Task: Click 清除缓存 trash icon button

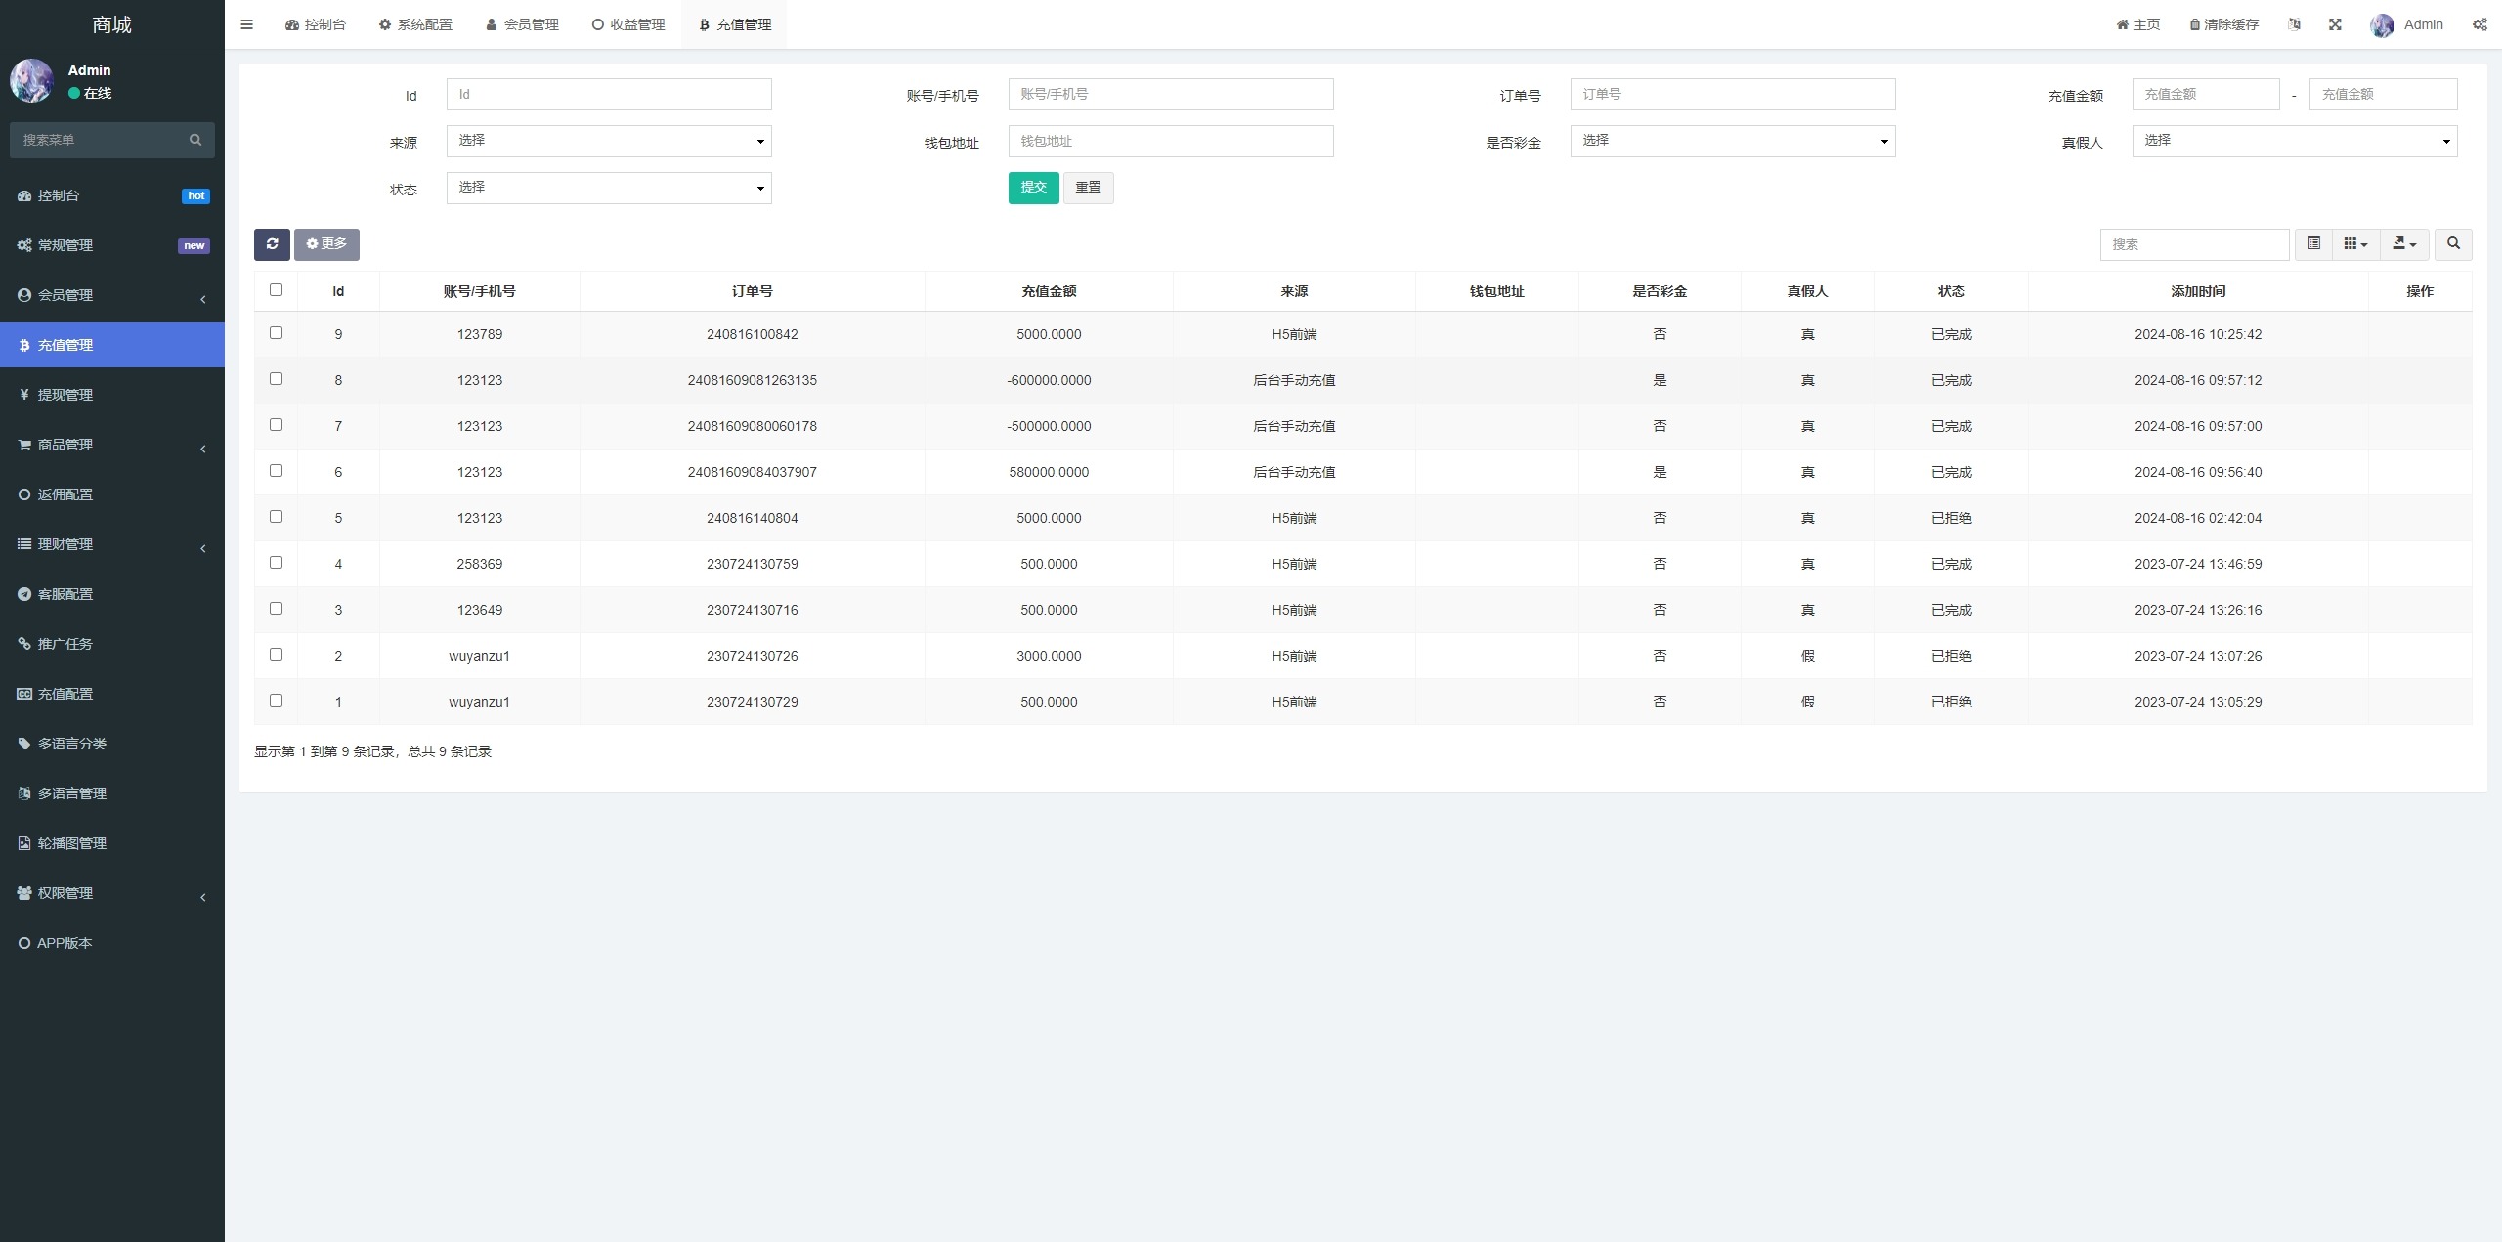Action: click(2223, 24)
